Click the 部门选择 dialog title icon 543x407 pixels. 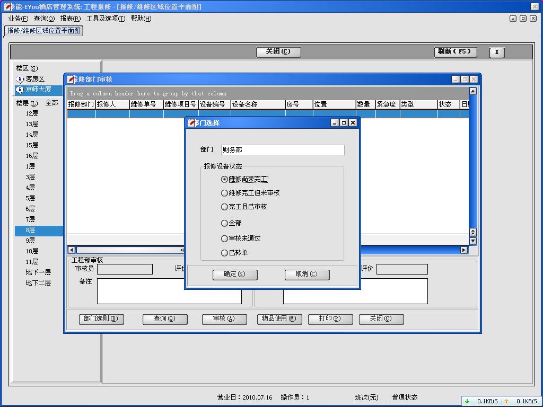(x=191, y=123)
